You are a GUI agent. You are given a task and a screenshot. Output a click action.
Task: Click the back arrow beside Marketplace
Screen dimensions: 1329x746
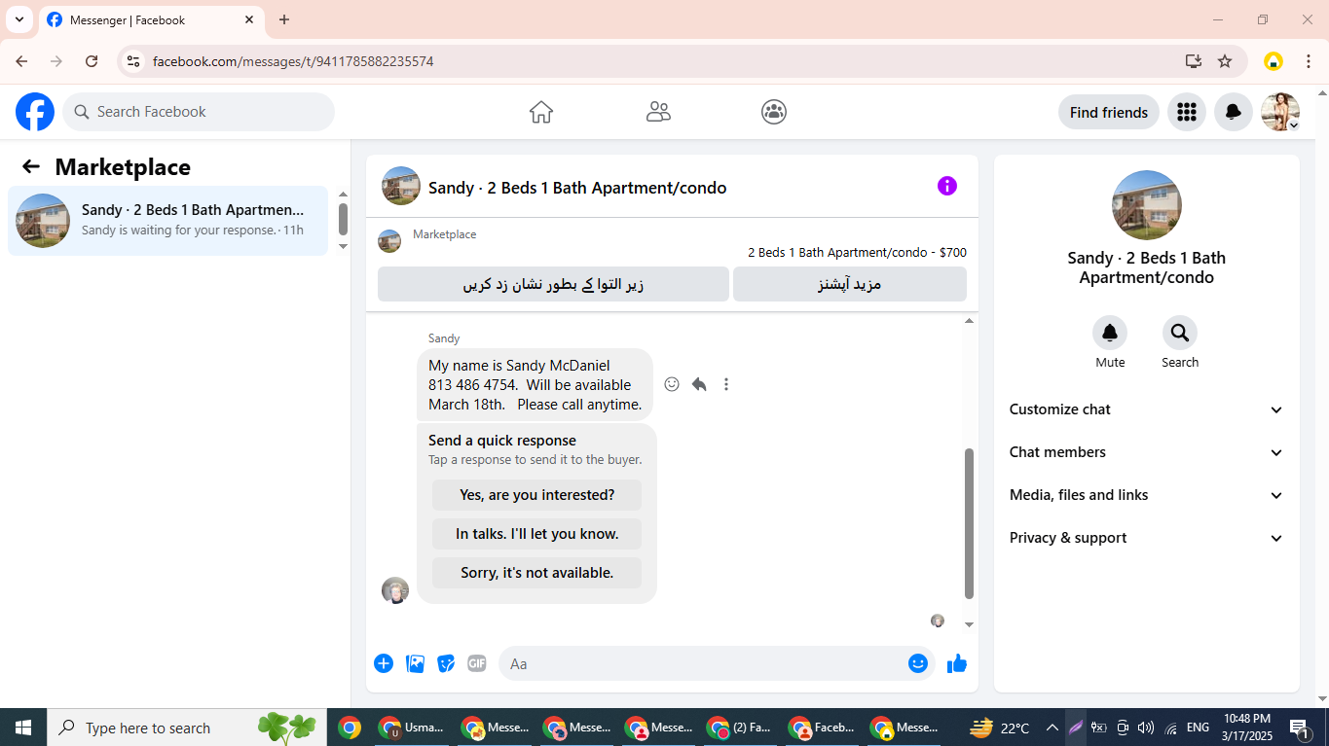31,166
